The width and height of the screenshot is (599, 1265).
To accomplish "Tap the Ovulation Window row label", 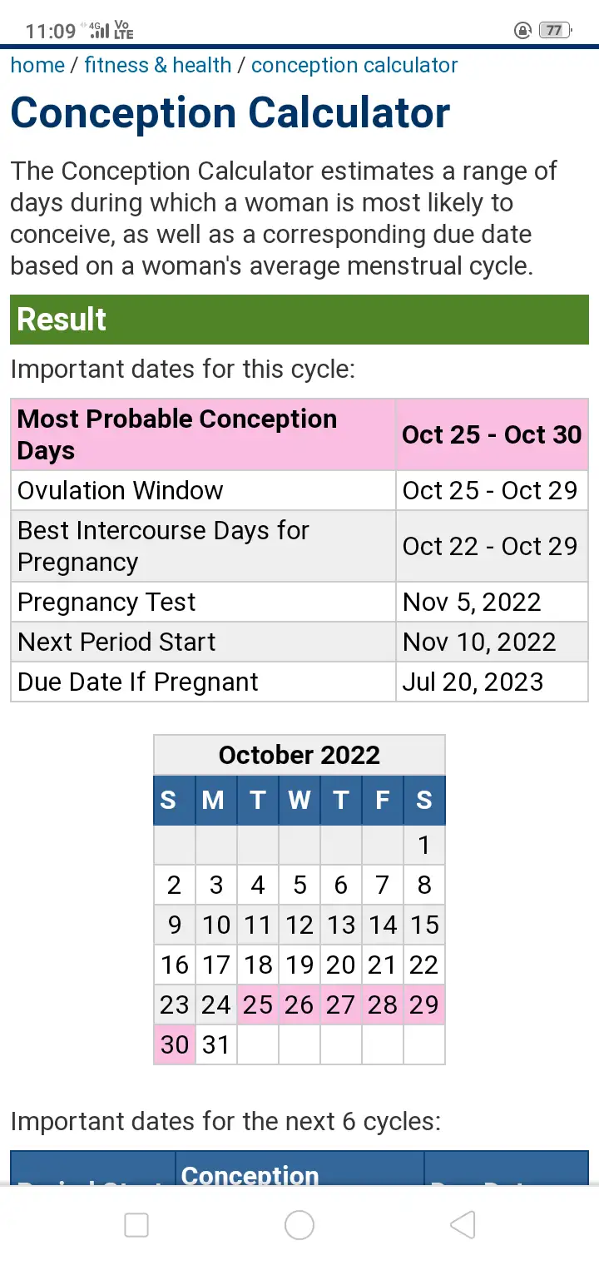I will coord(121,490).
